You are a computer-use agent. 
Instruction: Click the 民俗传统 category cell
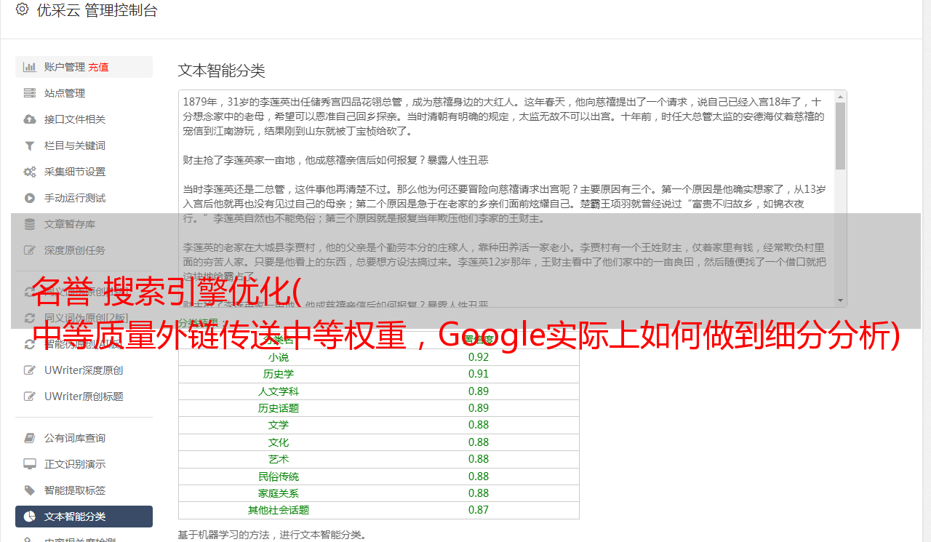[x=279, y=477]
